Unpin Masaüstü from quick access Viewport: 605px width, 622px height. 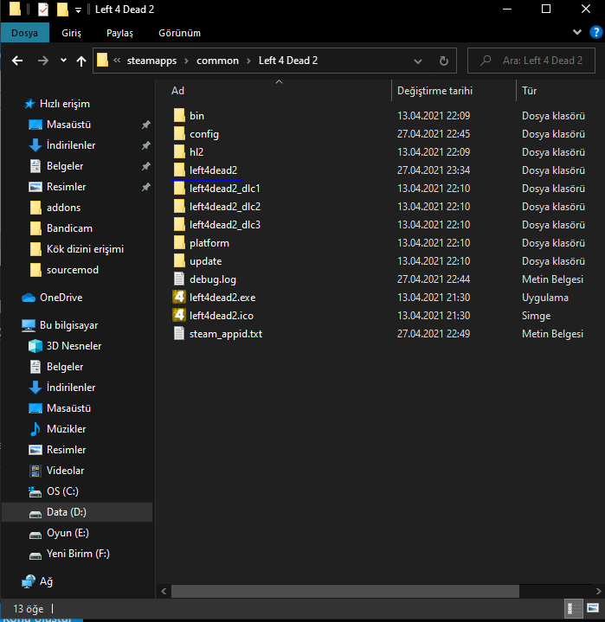[x=145, y=125]
